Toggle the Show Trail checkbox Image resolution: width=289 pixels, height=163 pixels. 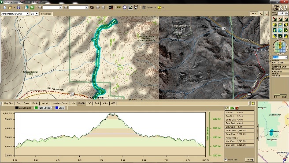(226, 159)
